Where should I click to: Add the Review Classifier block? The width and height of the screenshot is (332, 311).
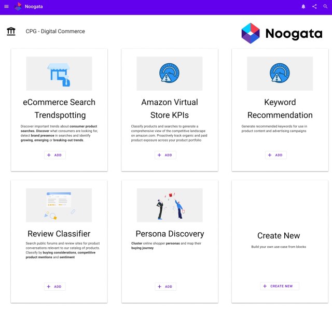[55, 287]
